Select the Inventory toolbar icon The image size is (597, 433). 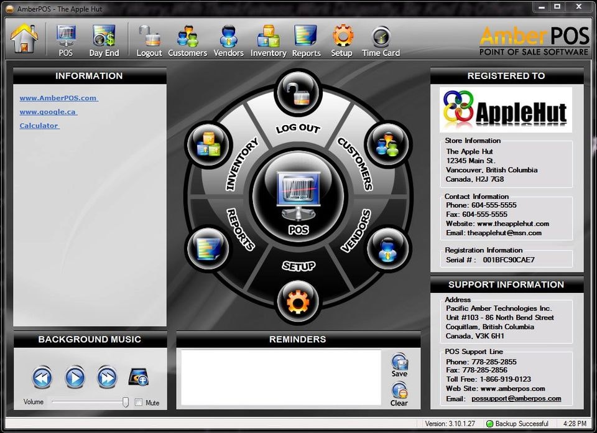[x=268, y=37]
